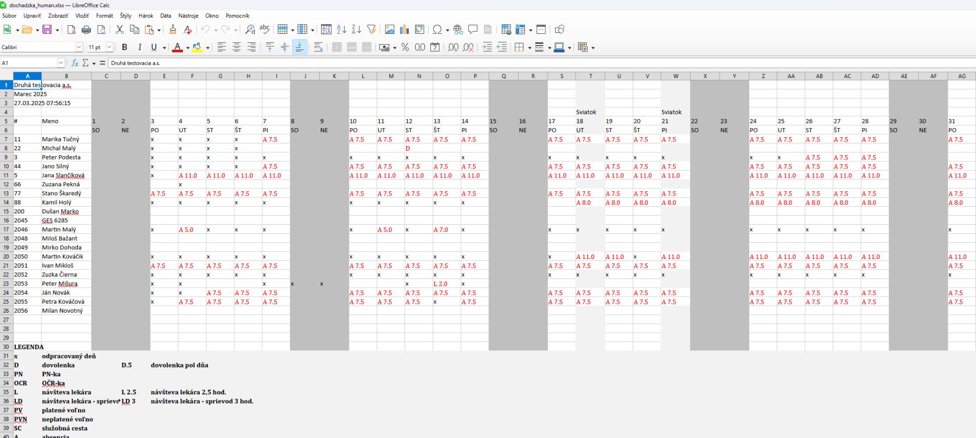Enable wrap text for cell
976x438 pixels.
point(318,47)
